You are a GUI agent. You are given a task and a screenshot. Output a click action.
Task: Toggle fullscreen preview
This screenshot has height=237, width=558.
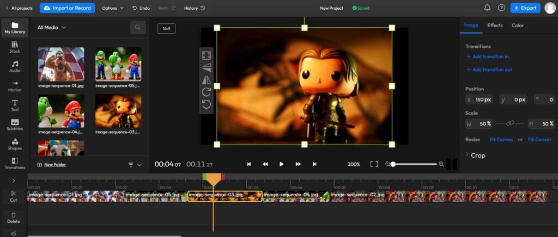[x=374, y=164]
